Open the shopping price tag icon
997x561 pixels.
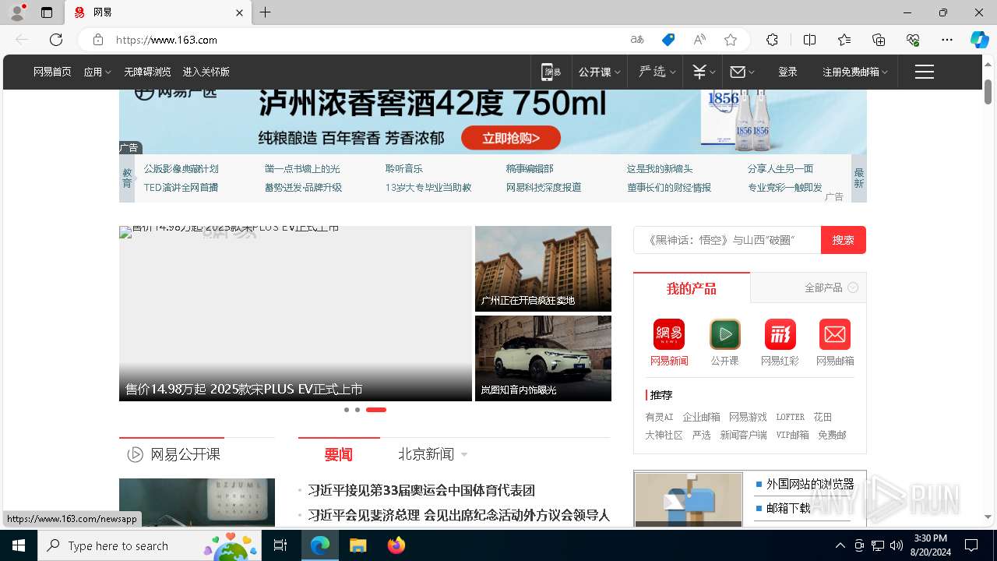[x=668, y=40]
